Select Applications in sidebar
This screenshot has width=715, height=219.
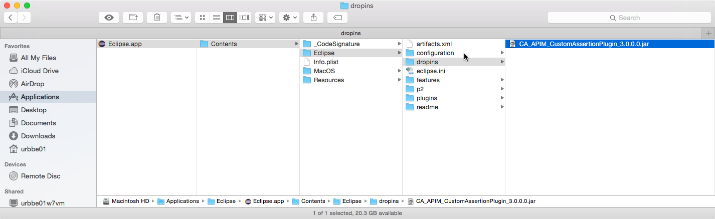coord(48,97)
